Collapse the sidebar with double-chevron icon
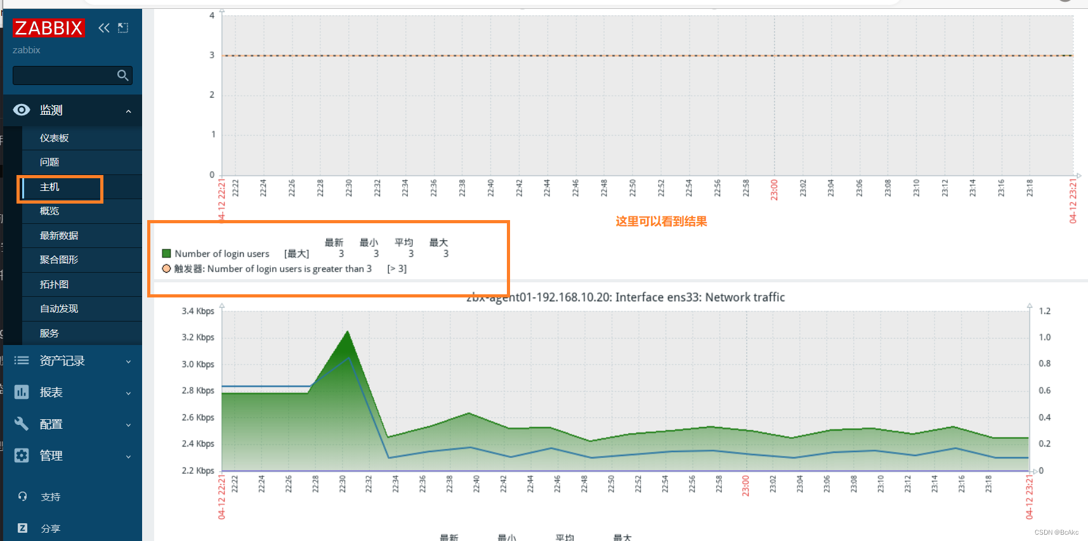 point(104,28)
